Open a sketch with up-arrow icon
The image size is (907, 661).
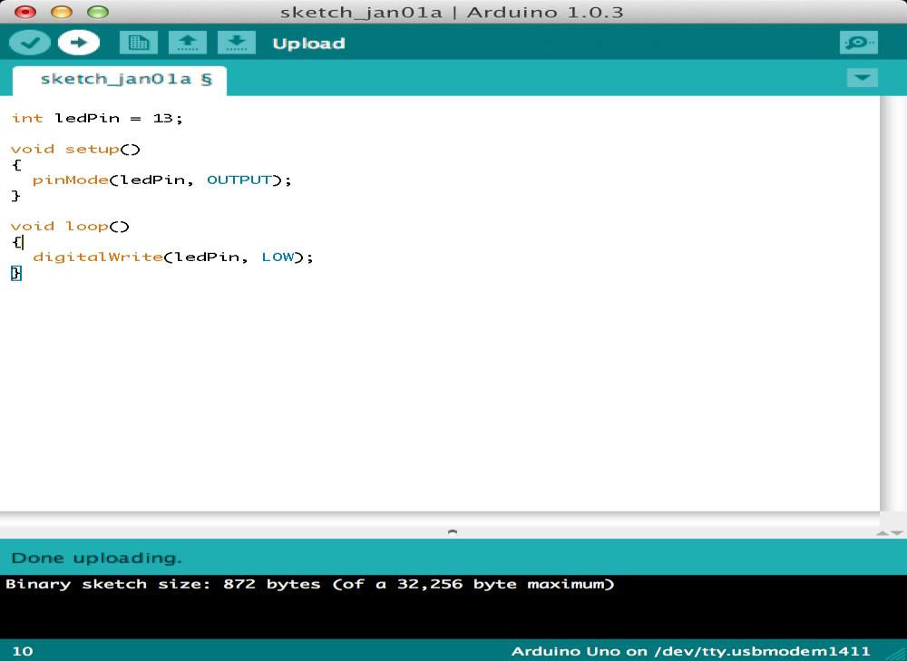188,43
